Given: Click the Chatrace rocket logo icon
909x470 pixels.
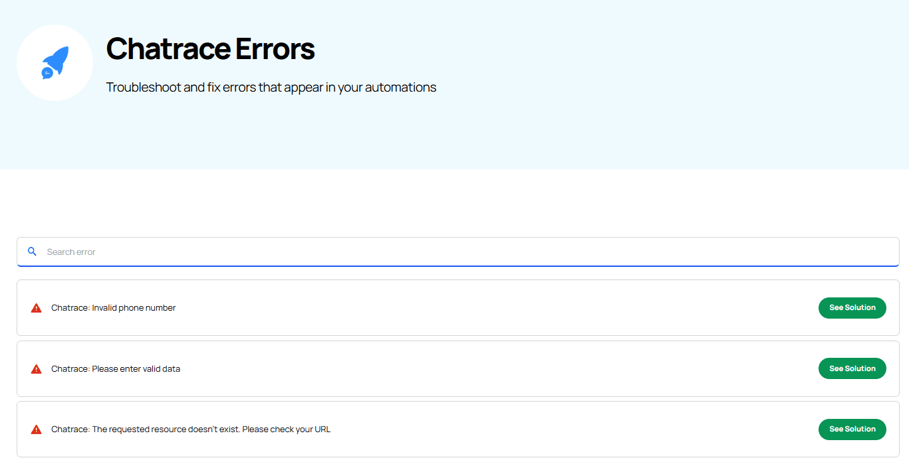Looking at the screenshot, I should (x=55, y=63).
